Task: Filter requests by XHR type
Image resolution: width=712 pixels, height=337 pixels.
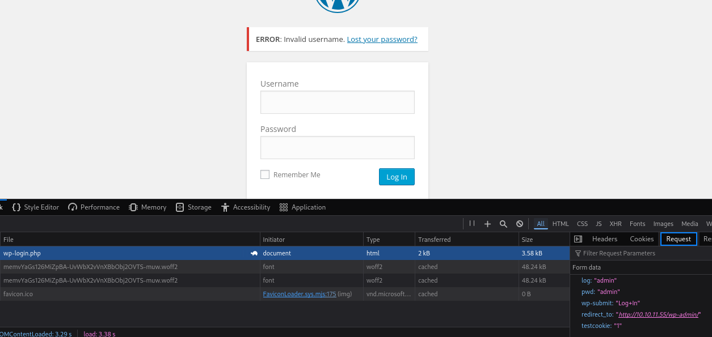Action: 616,224
